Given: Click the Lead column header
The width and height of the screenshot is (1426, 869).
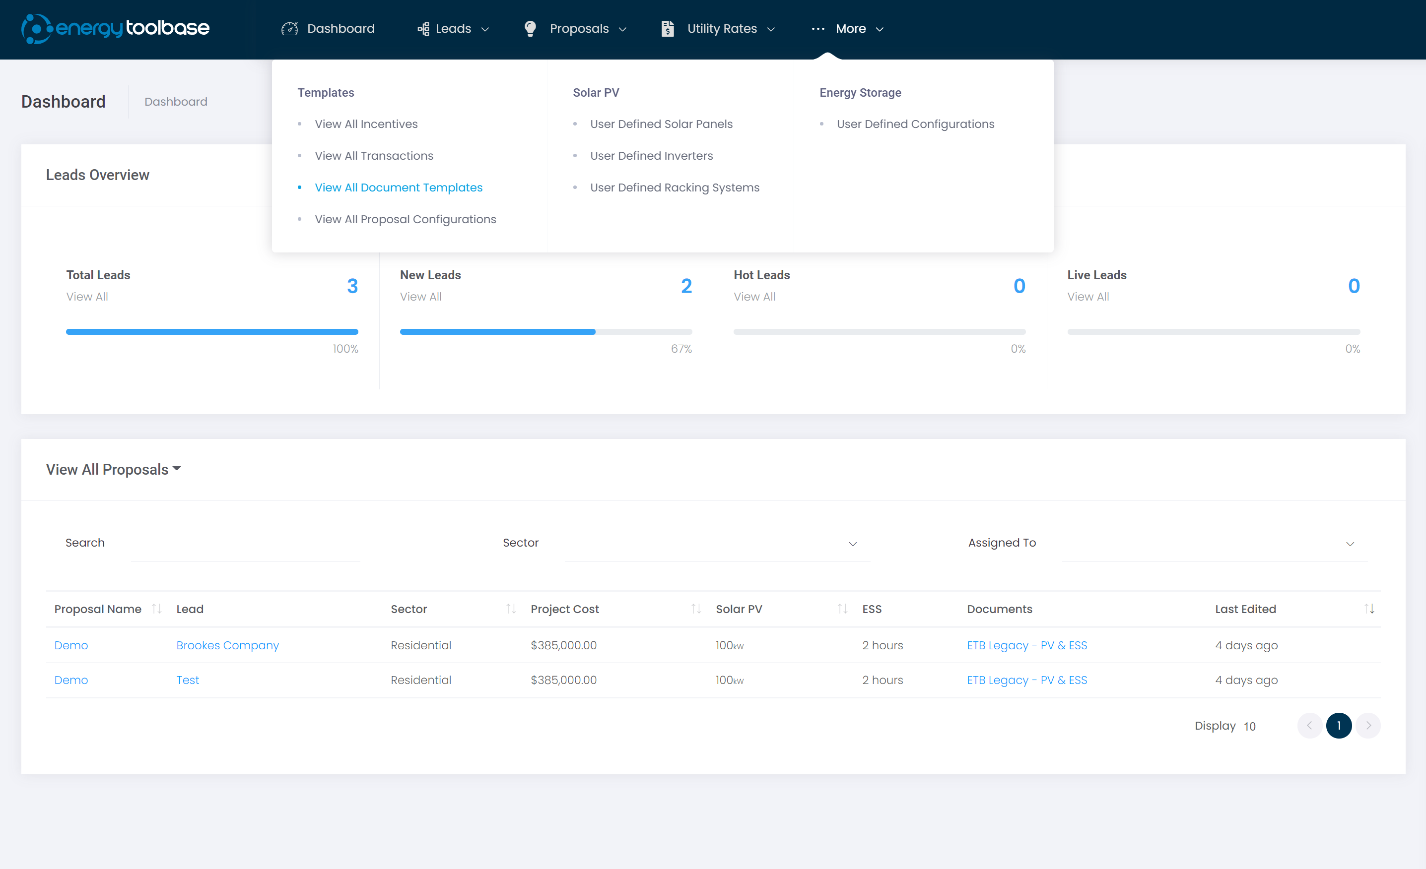Looking at the screenshot, I should click(x=190, y=609).
